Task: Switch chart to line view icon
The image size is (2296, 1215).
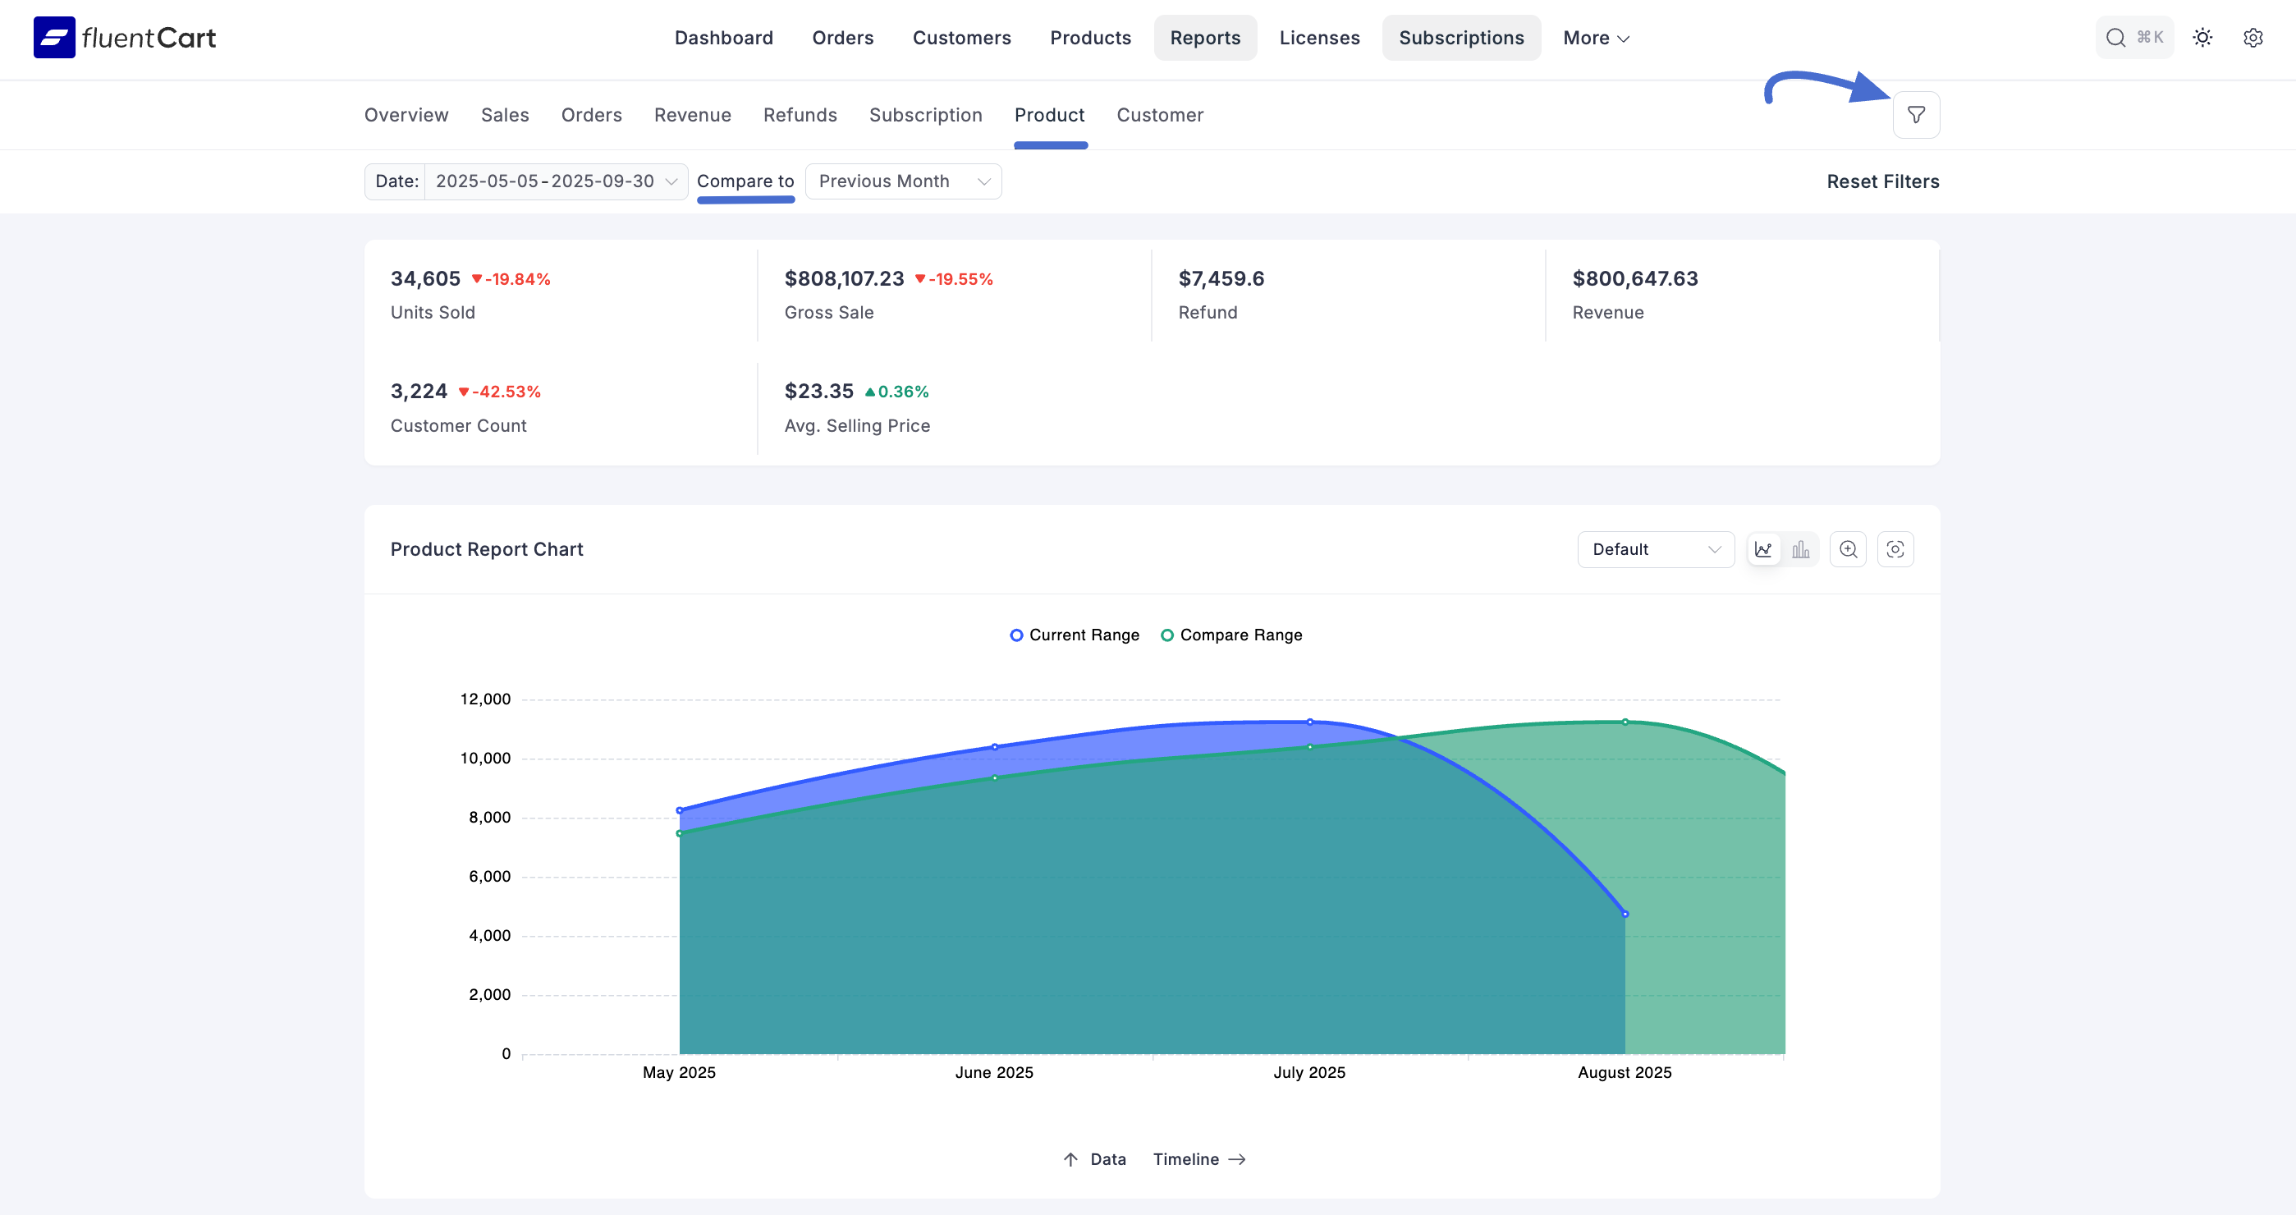Action: click(1763, 549)
